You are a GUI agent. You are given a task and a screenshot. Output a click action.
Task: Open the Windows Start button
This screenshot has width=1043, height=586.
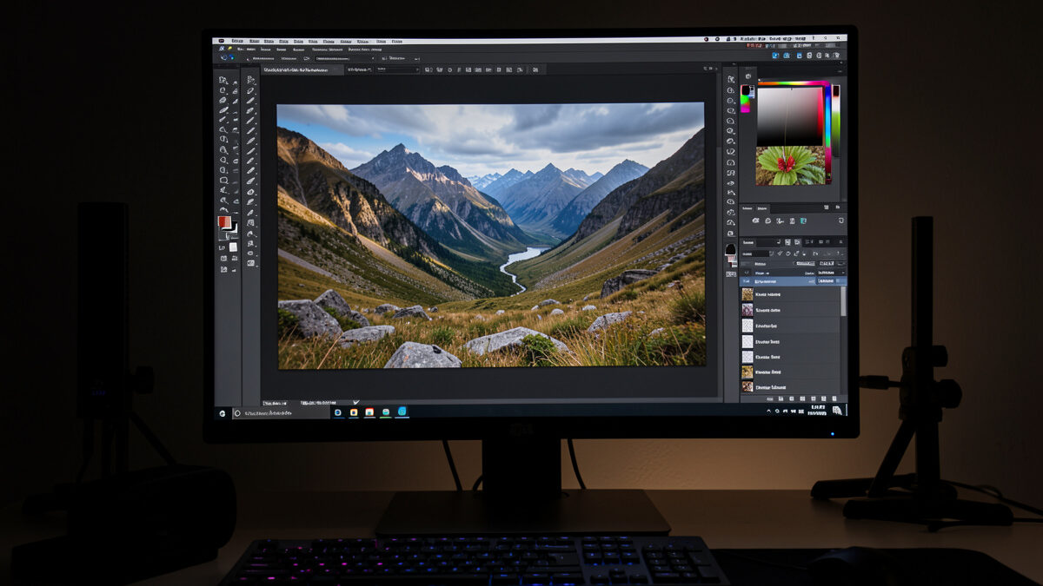(222, 413)
